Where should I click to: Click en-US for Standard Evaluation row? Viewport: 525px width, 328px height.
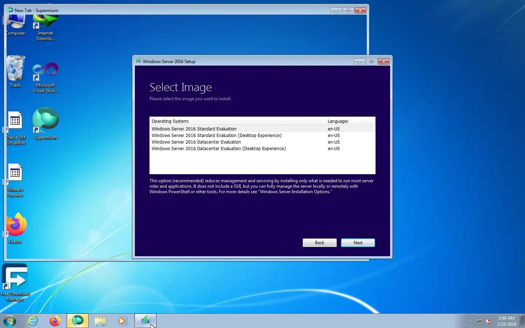[334, 129]
